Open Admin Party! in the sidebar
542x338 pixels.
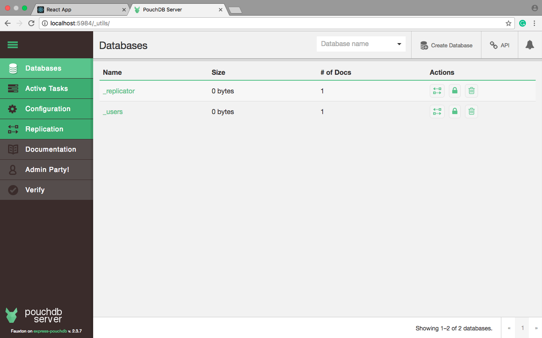[x=47, y=170]
